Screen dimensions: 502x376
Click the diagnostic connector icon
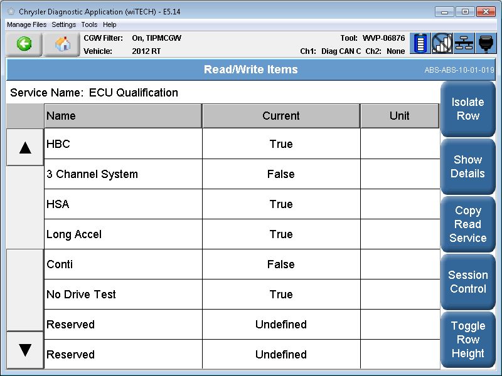486,44
